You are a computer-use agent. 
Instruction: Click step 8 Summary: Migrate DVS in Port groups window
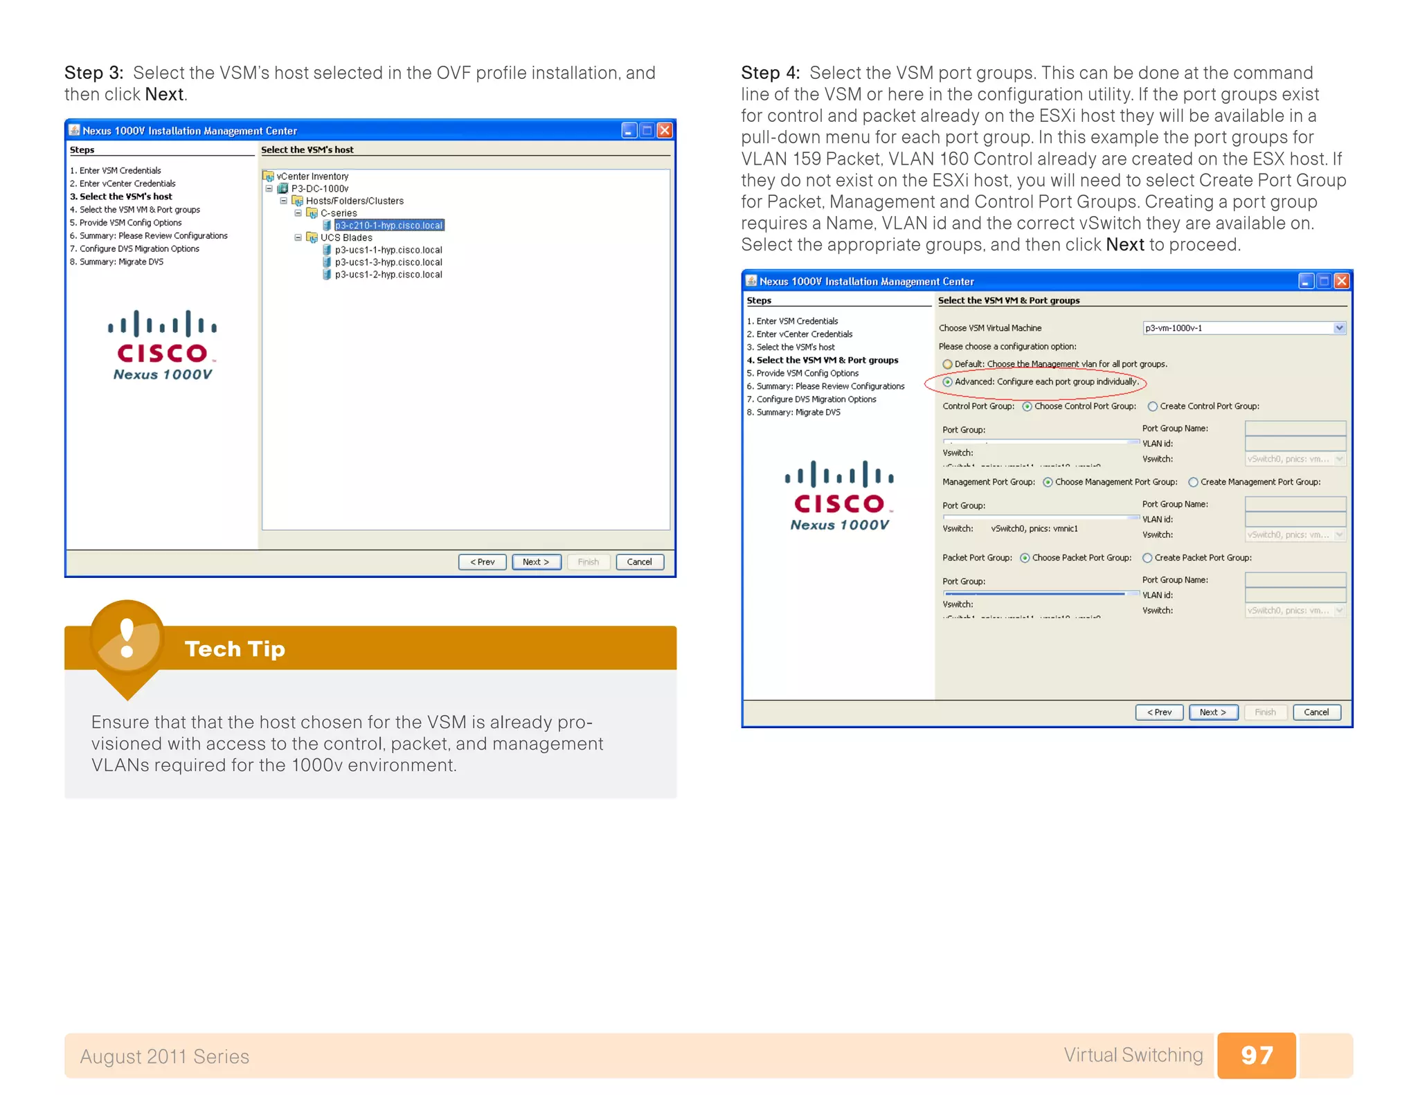point(793,413)
